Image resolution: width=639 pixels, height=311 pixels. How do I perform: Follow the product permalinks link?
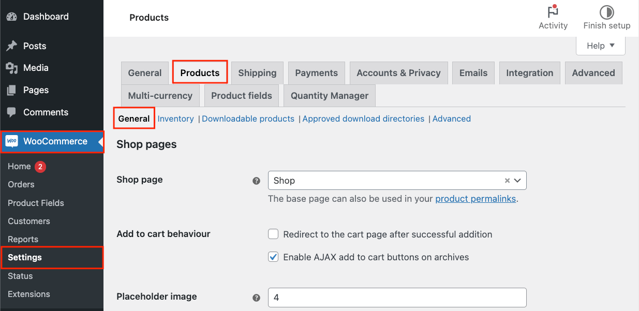pos(475,199)
